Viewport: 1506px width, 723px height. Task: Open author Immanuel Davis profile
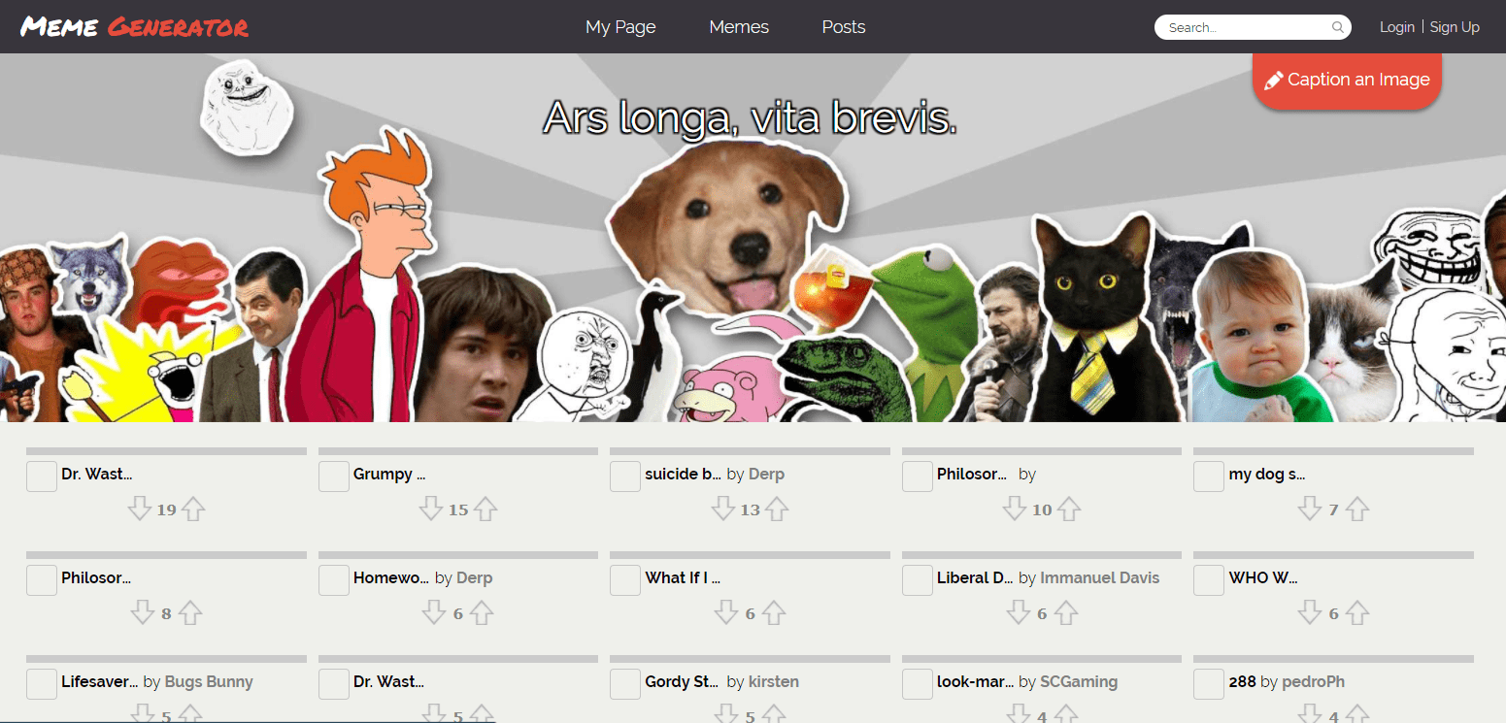(x=1099, y=578)
